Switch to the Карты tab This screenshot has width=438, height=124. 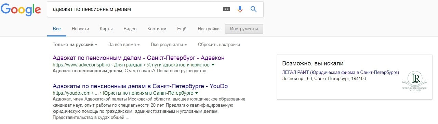point(106,29)
